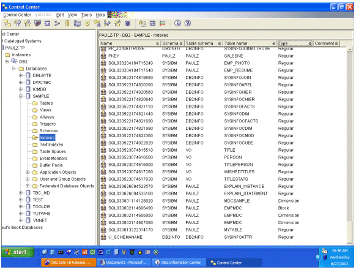Launch the Development Center toolbar icon
Screen dimensions: 356x270
(107, 23)
